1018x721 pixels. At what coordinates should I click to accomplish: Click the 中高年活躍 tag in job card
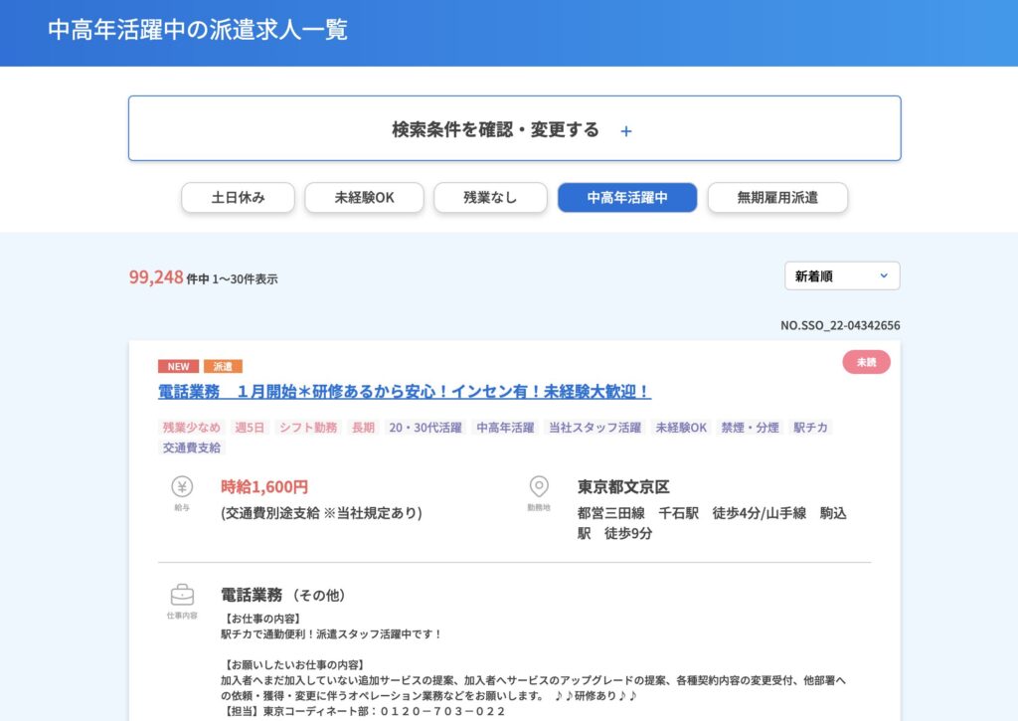(505, 428)
